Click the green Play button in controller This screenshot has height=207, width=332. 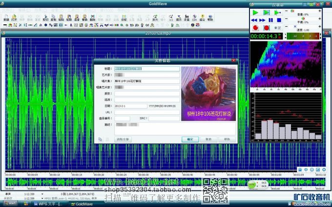(x=255, y=12)
